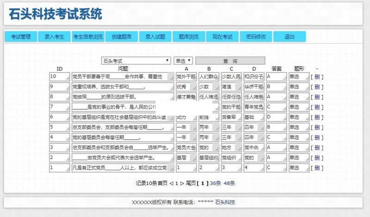Delete question row with ID 5
The width and height of the screenshot is (370, 217).
coord(317,127)
